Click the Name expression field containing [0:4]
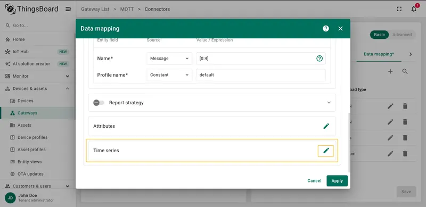426x207 pixels. [x=261, y=59]
